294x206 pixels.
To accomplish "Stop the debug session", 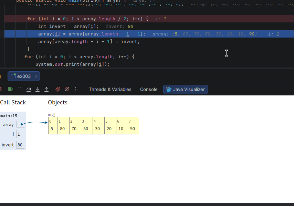I will click(1, 89).
